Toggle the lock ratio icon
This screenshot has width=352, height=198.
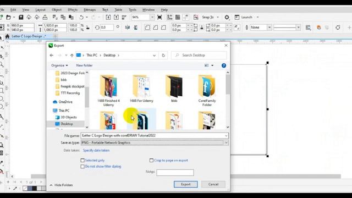88,28
